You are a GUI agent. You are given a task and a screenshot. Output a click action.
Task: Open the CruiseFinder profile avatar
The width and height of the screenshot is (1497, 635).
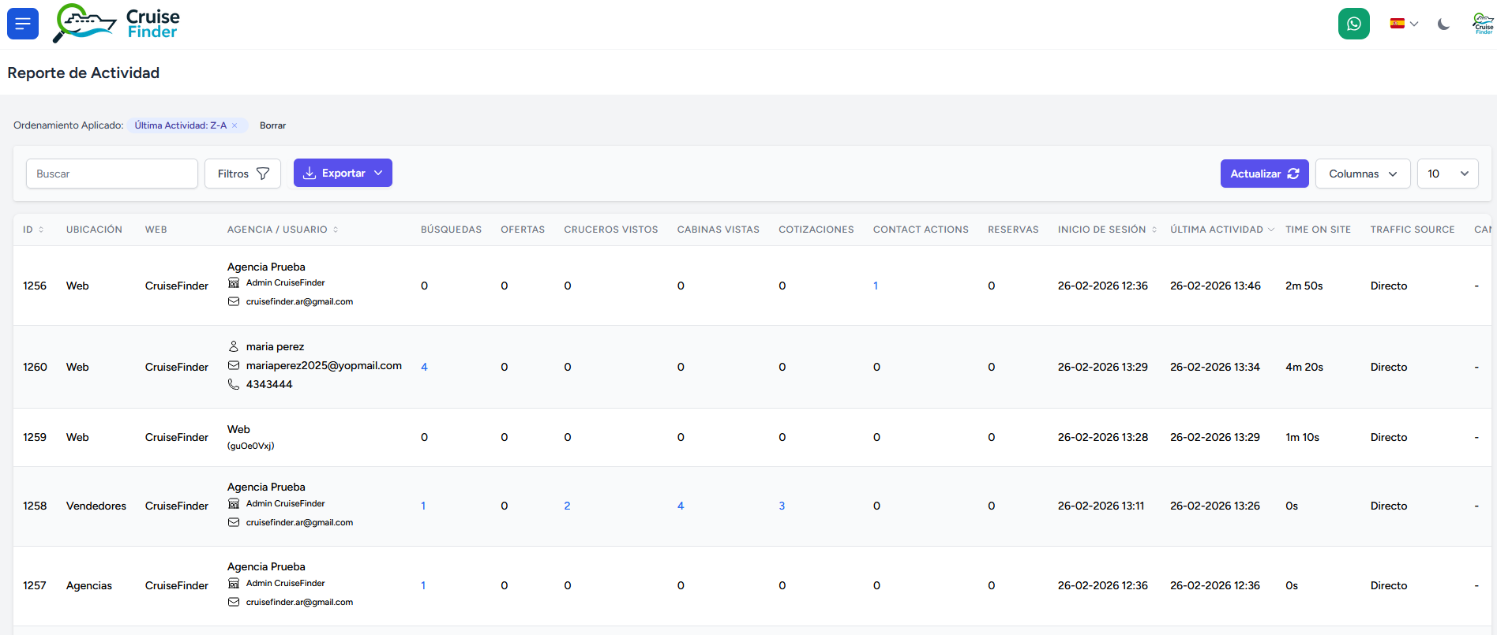pos(1483,24)
